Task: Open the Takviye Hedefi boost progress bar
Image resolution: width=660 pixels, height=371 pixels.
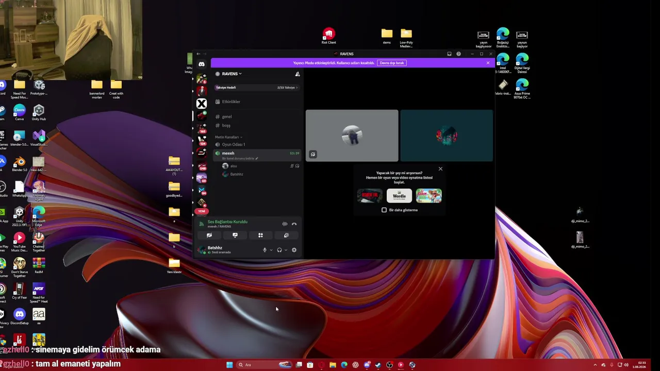Action: coord(257,88)
